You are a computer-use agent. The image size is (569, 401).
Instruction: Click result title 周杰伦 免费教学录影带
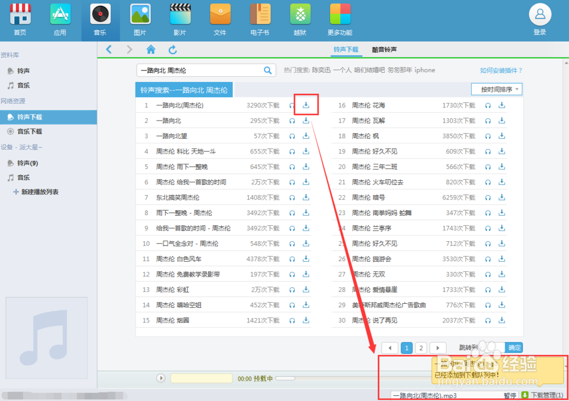pyautogui.click(x=188, y=274)
